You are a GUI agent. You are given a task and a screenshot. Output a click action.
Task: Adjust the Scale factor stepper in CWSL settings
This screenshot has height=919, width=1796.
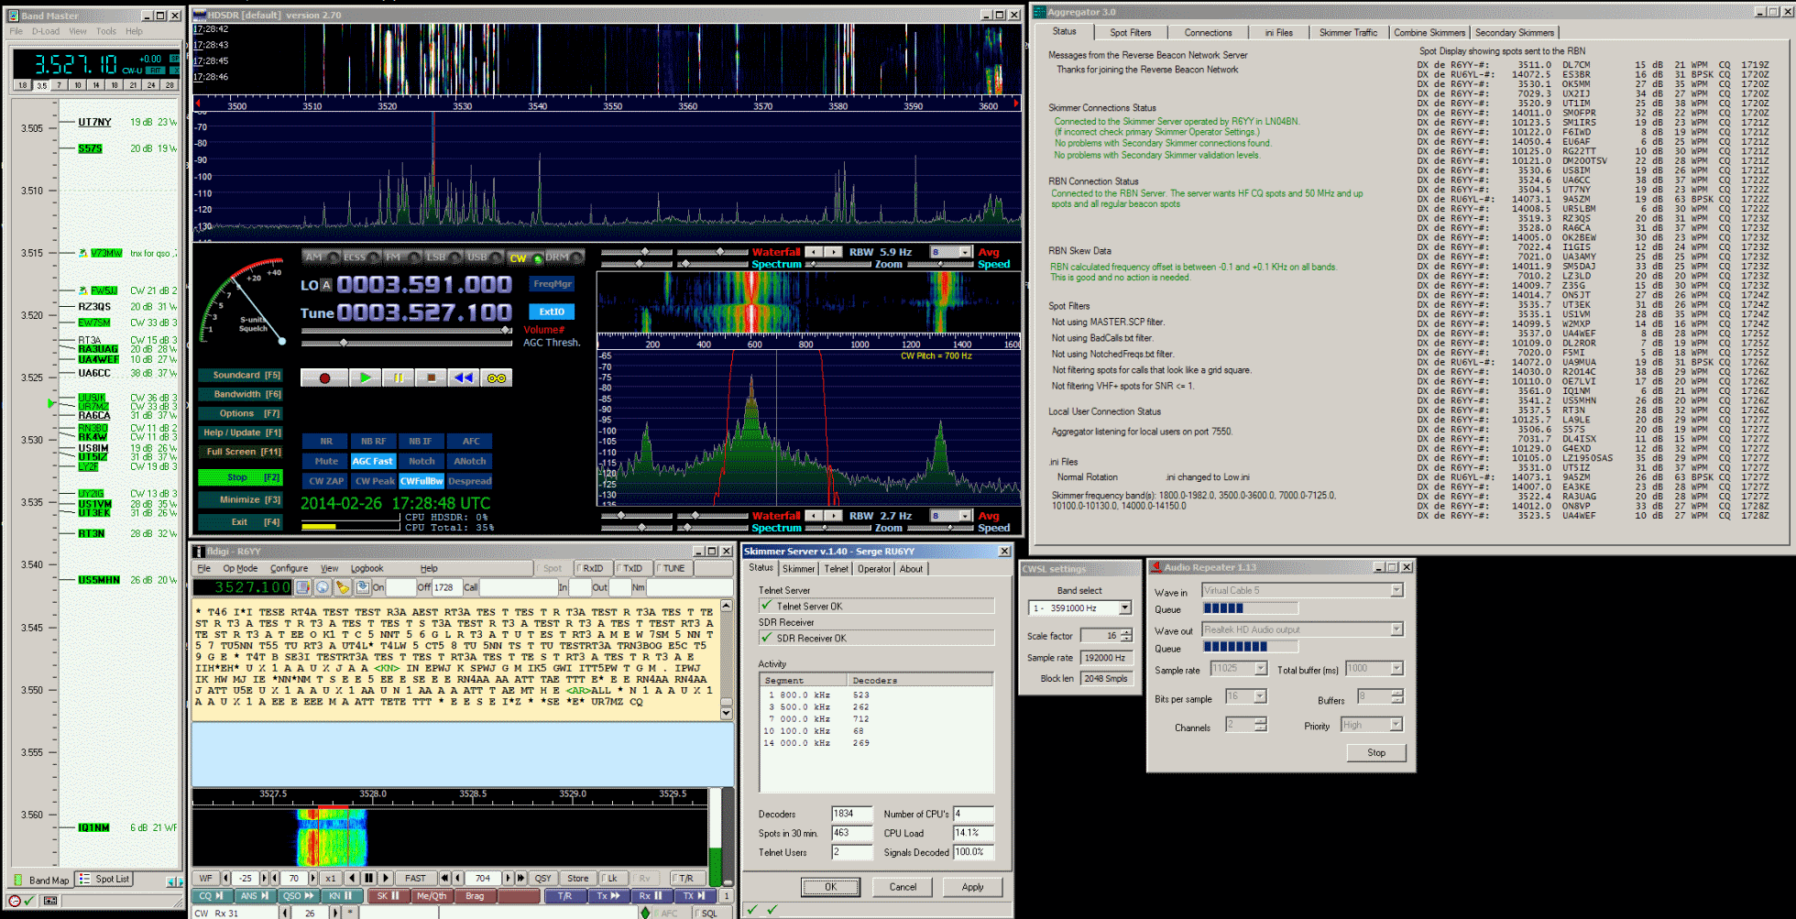tap(1126, 635)
